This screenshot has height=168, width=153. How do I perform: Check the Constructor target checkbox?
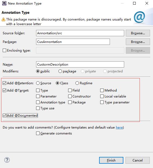pos(70,96)
